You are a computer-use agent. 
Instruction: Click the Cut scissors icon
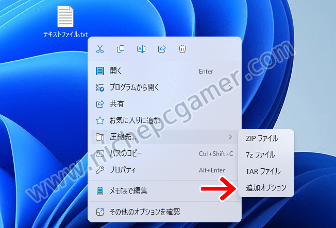100,49
